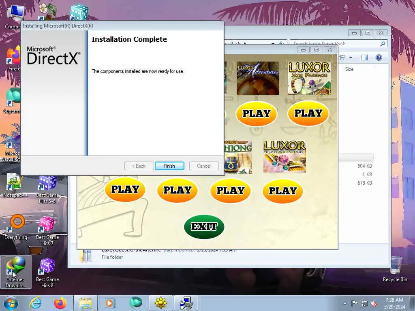Launch Firefox from taskbar

[60, 303]
